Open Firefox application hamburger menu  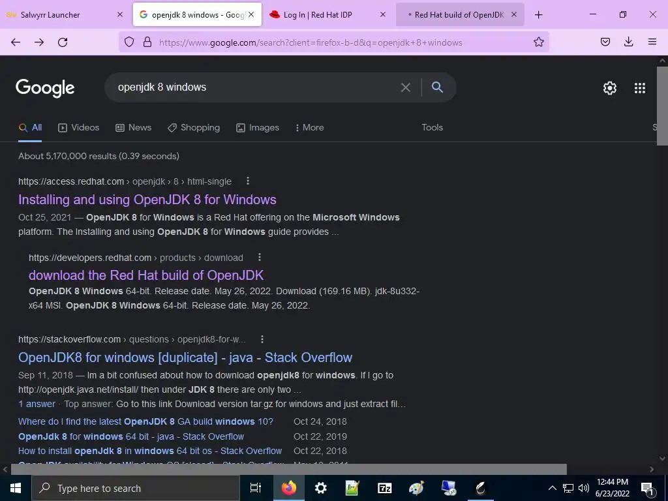pos(652,42)
